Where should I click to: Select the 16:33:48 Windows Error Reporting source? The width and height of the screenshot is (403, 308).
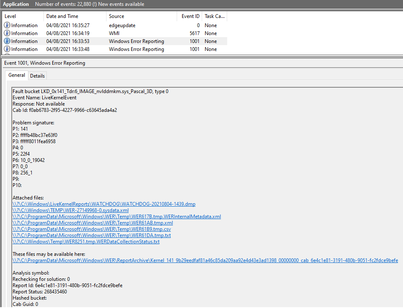137,49
